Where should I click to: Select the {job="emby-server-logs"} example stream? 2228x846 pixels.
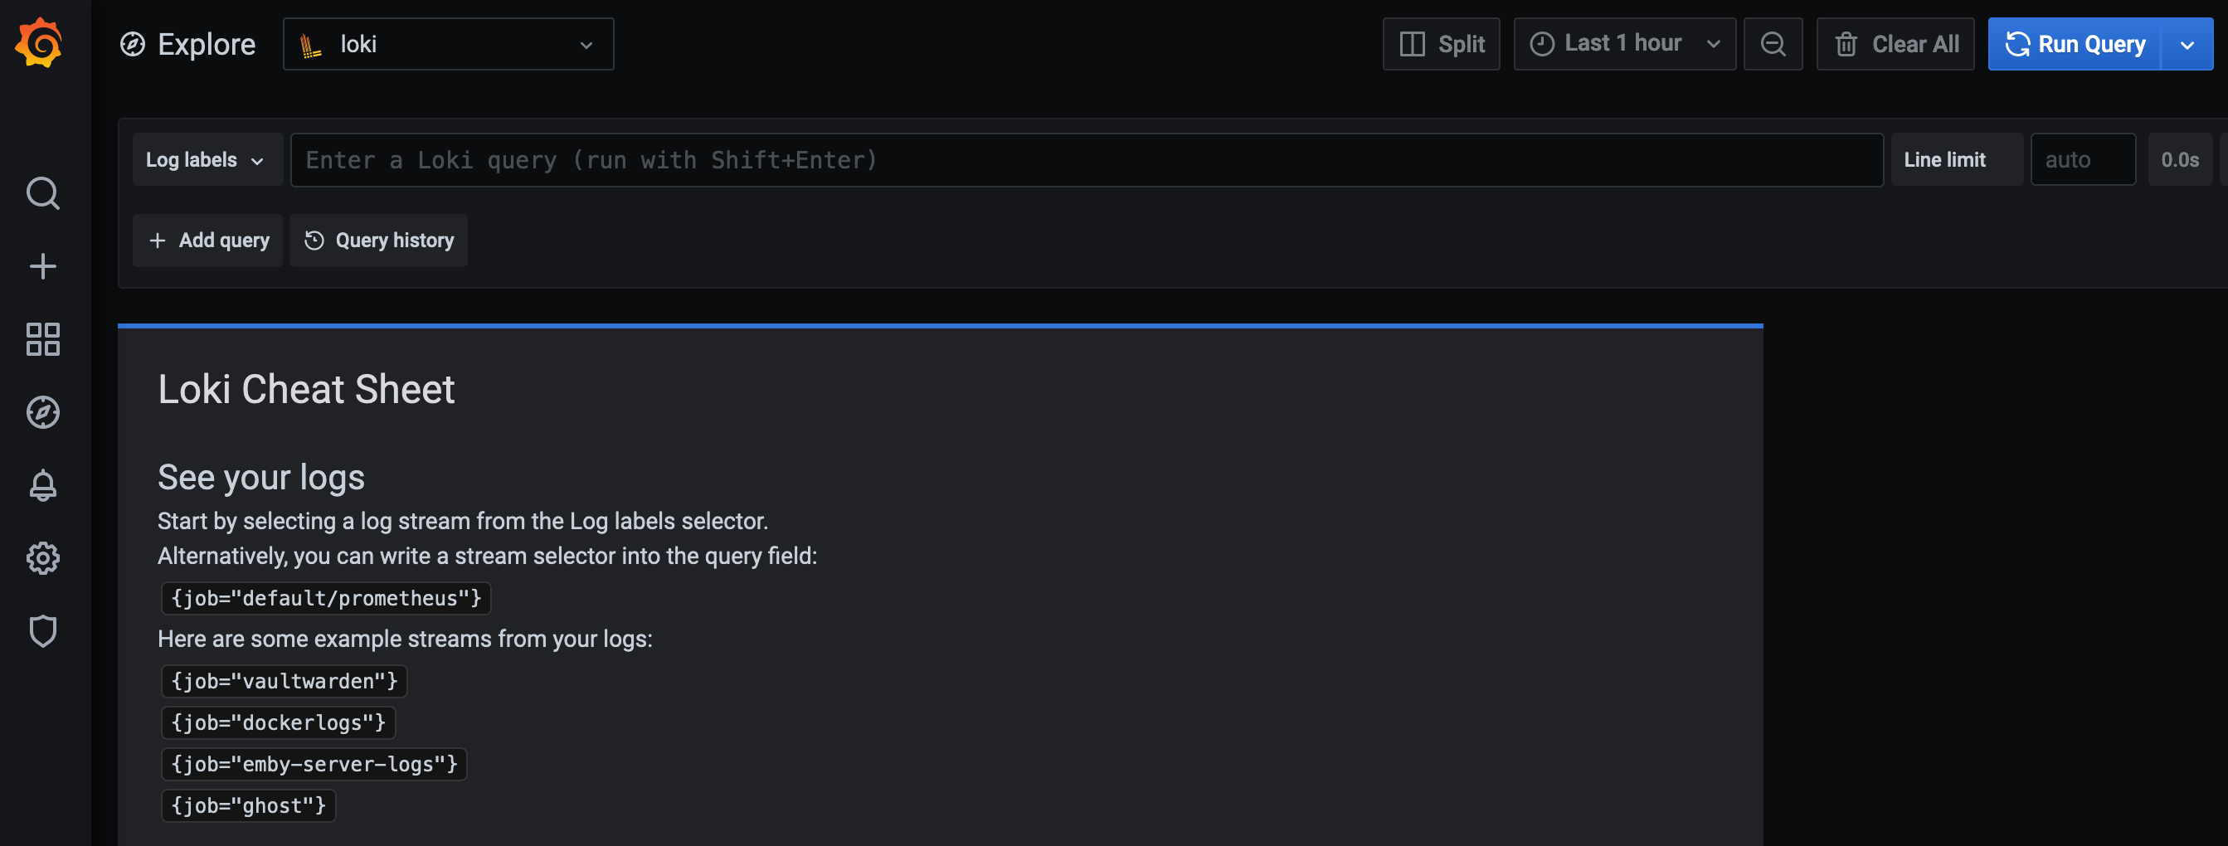pyautogui.click(x=314, y=764)
